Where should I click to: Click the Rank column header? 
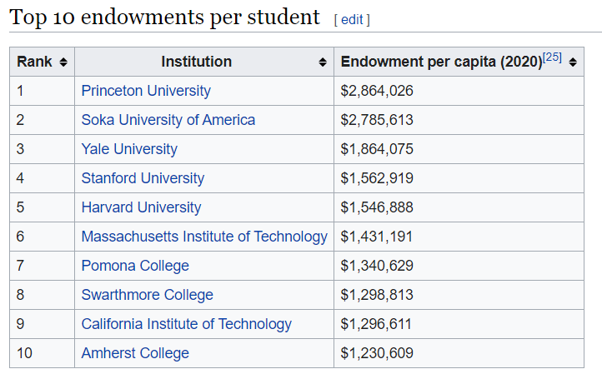point(34,62)
